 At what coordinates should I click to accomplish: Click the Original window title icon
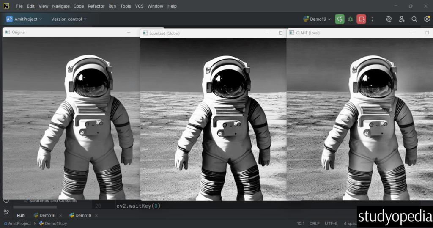[8, 32]
